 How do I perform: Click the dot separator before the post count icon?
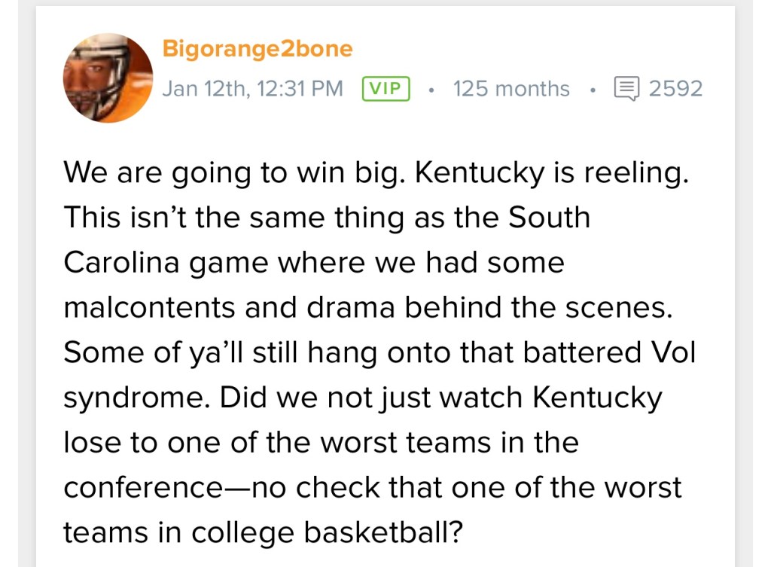coord(593,90)
